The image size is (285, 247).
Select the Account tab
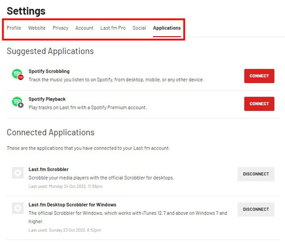pos(84,28)
